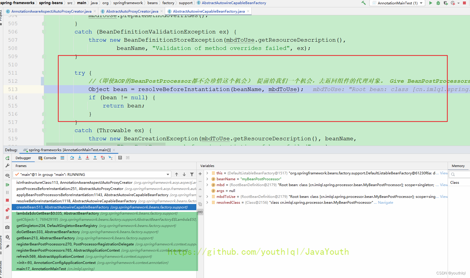The height and width of the screenshot is (278, 470).
Task: Switch to AbstractAutoProxyCreator.java tab
Action: pos(132,11)
